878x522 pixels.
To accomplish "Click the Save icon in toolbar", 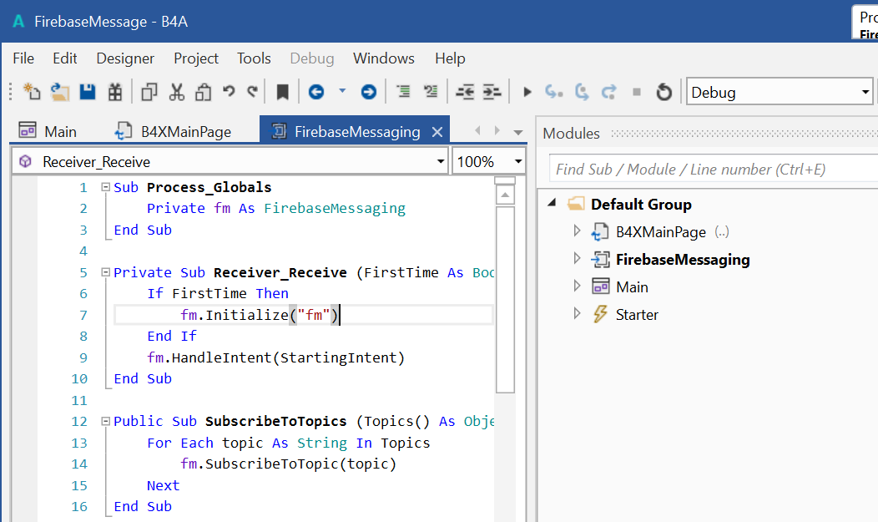I will click(x=87, y=92).
